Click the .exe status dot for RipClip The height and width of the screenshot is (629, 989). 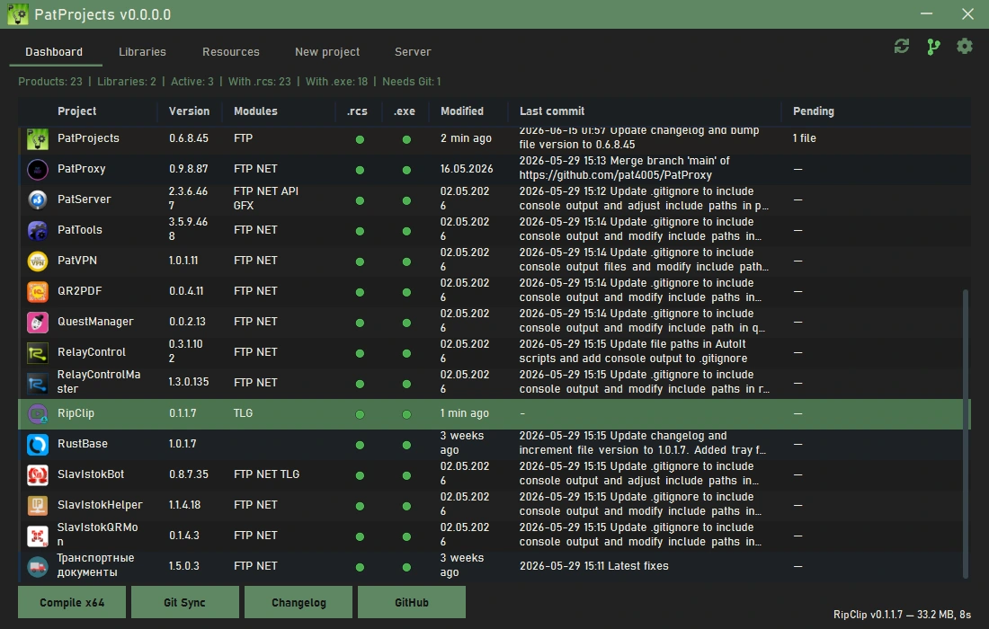click(x=406, y=414)
